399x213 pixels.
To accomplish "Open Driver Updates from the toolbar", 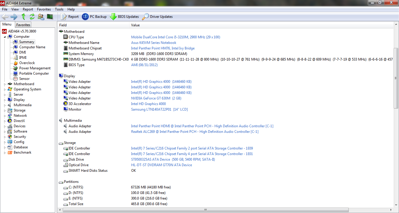I will (x=157, y=17).
